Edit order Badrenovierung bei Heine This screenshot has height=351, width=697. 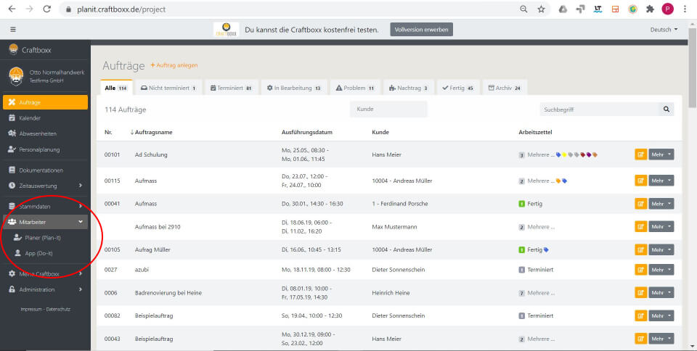640,292
